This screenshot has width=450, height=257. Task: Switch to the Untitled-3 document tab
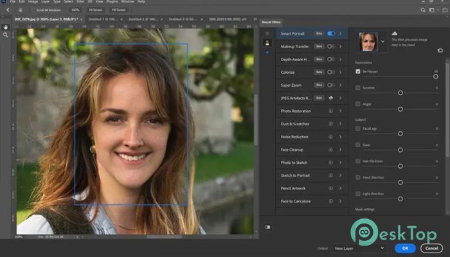click(x=183, y=19)
